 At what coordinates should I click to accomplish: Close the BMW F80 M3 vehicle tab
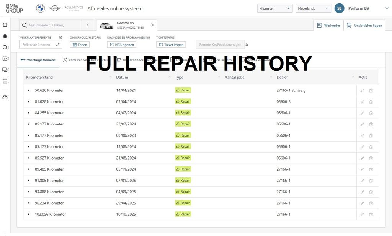pyautogui.click(x=152, y=25)
